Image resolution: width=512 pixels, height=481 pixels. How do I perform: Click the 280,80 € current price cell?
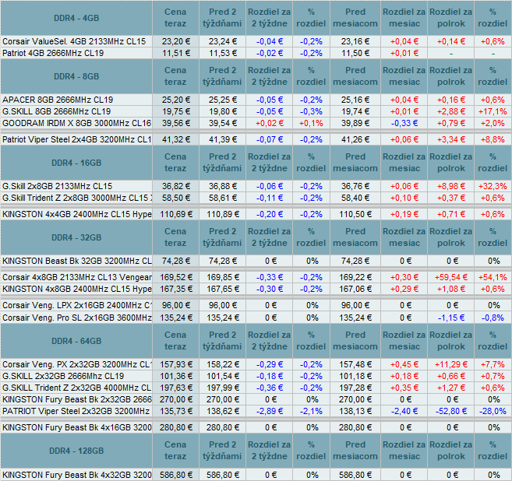[175, 427]
